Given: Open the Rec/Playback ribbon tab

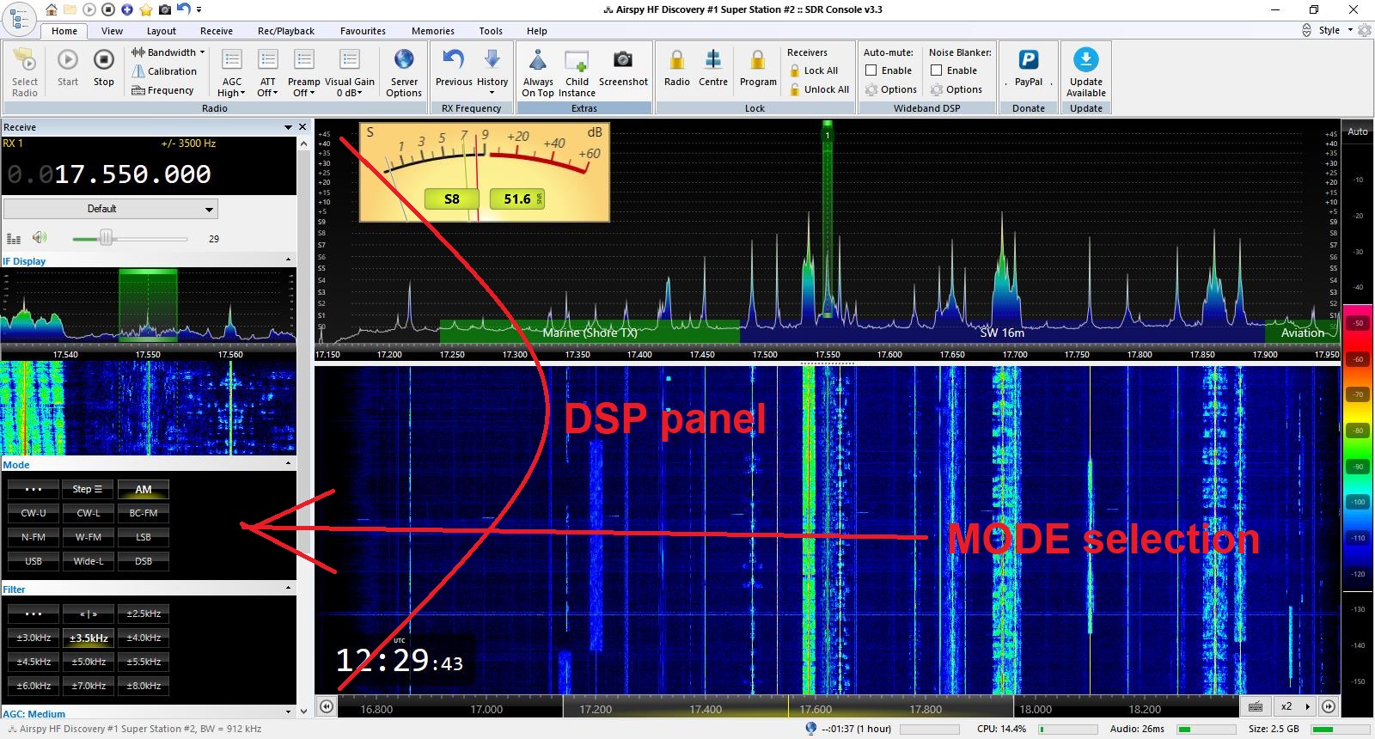Looking at the screenshot, I should tap(285, 31).
